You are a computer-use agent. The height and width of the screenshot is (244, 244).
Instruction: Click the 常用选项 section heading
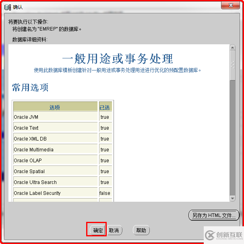tap(30, 87)
